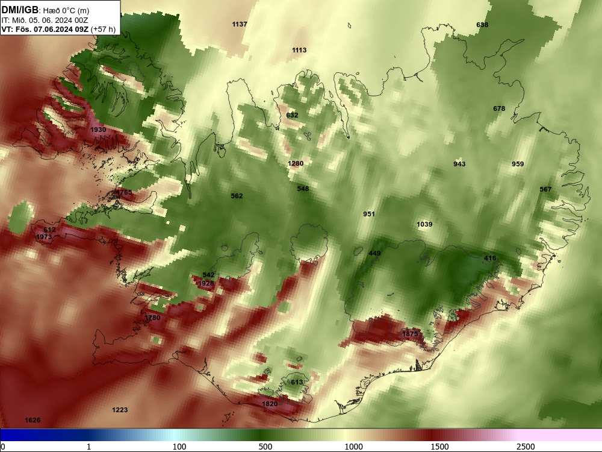Click the 1973 height value

tap(44, 237)
